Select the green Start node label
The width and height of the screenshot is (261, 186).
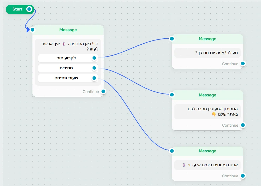click(x=17, y=9)
